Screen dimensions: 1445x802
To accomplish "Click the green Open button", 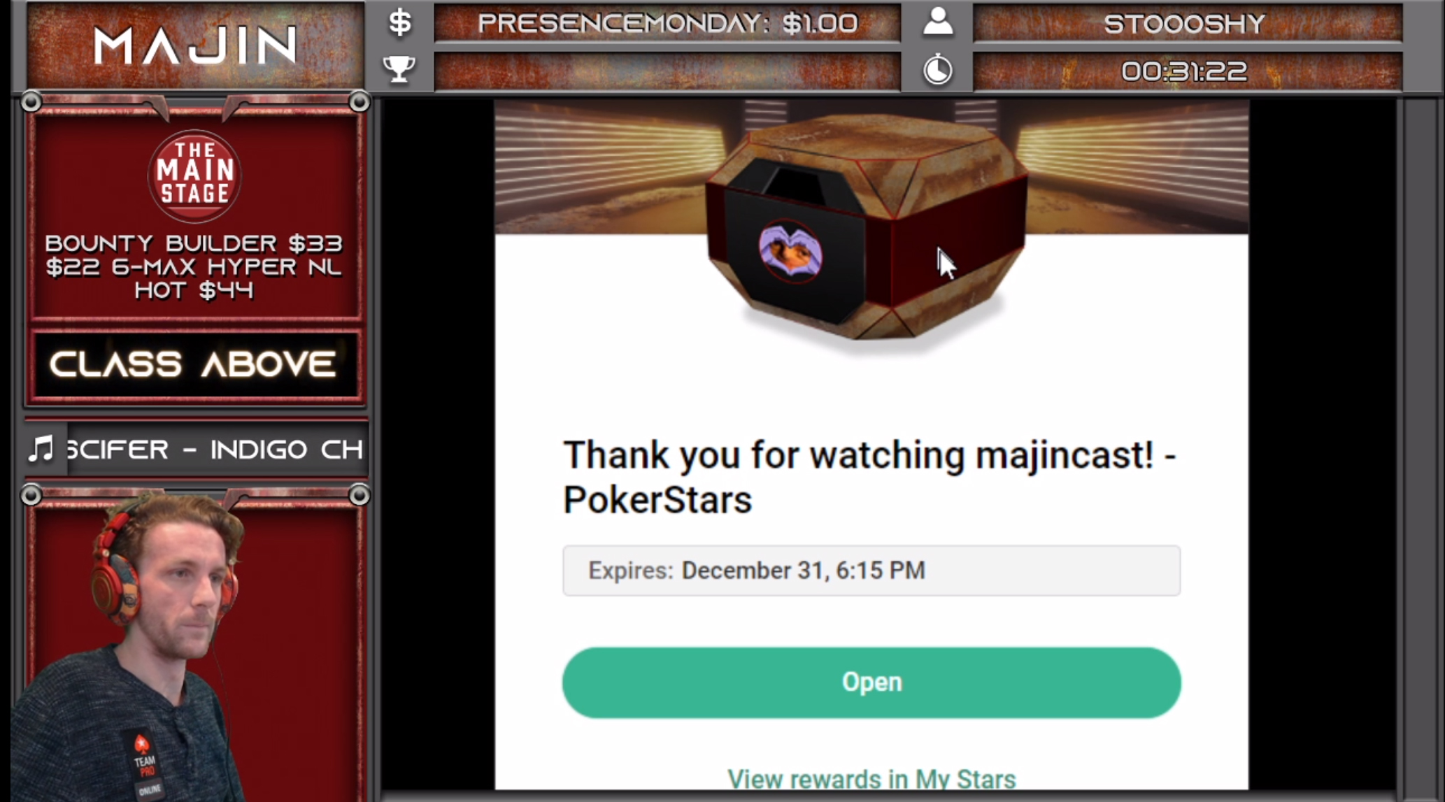I will pyautogui.click(x=871, y=682).
